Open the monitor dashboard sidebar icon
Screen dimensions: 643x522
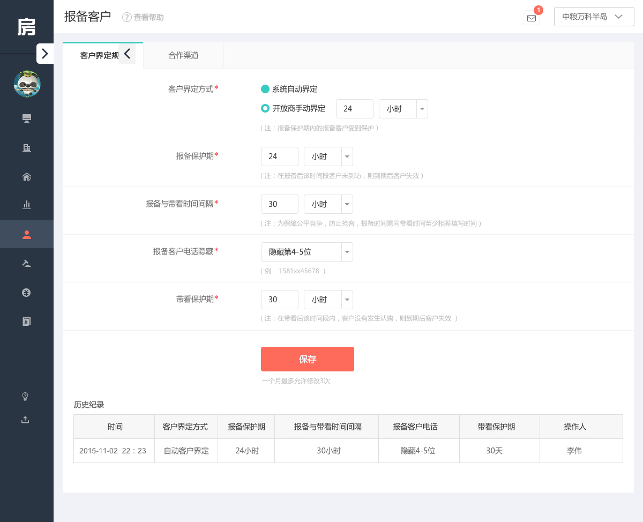tap(26, 118)
